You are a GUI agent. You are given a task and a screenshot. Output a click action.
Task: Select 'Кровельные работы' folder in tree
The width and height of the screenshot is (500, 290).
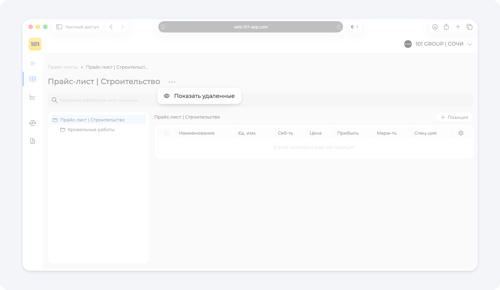[x=91, y=130]
